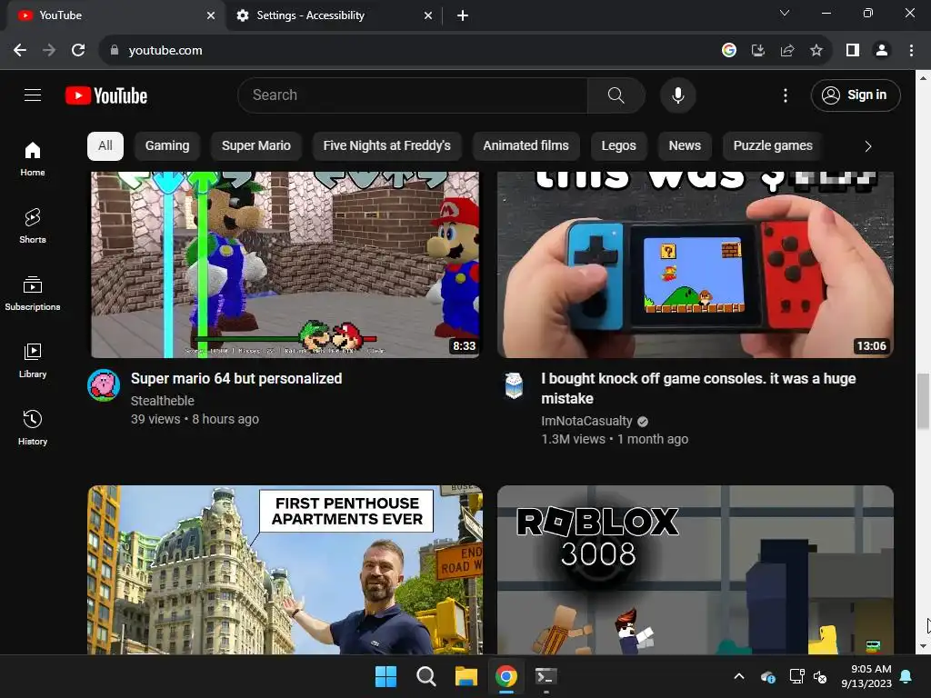
Task: Go to Home in sidebar
Action: (33, 159)
